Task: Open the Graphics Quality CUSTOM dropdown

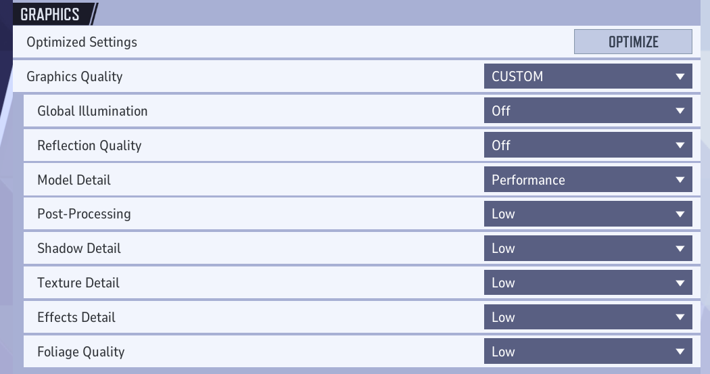Action: point(588,76)
